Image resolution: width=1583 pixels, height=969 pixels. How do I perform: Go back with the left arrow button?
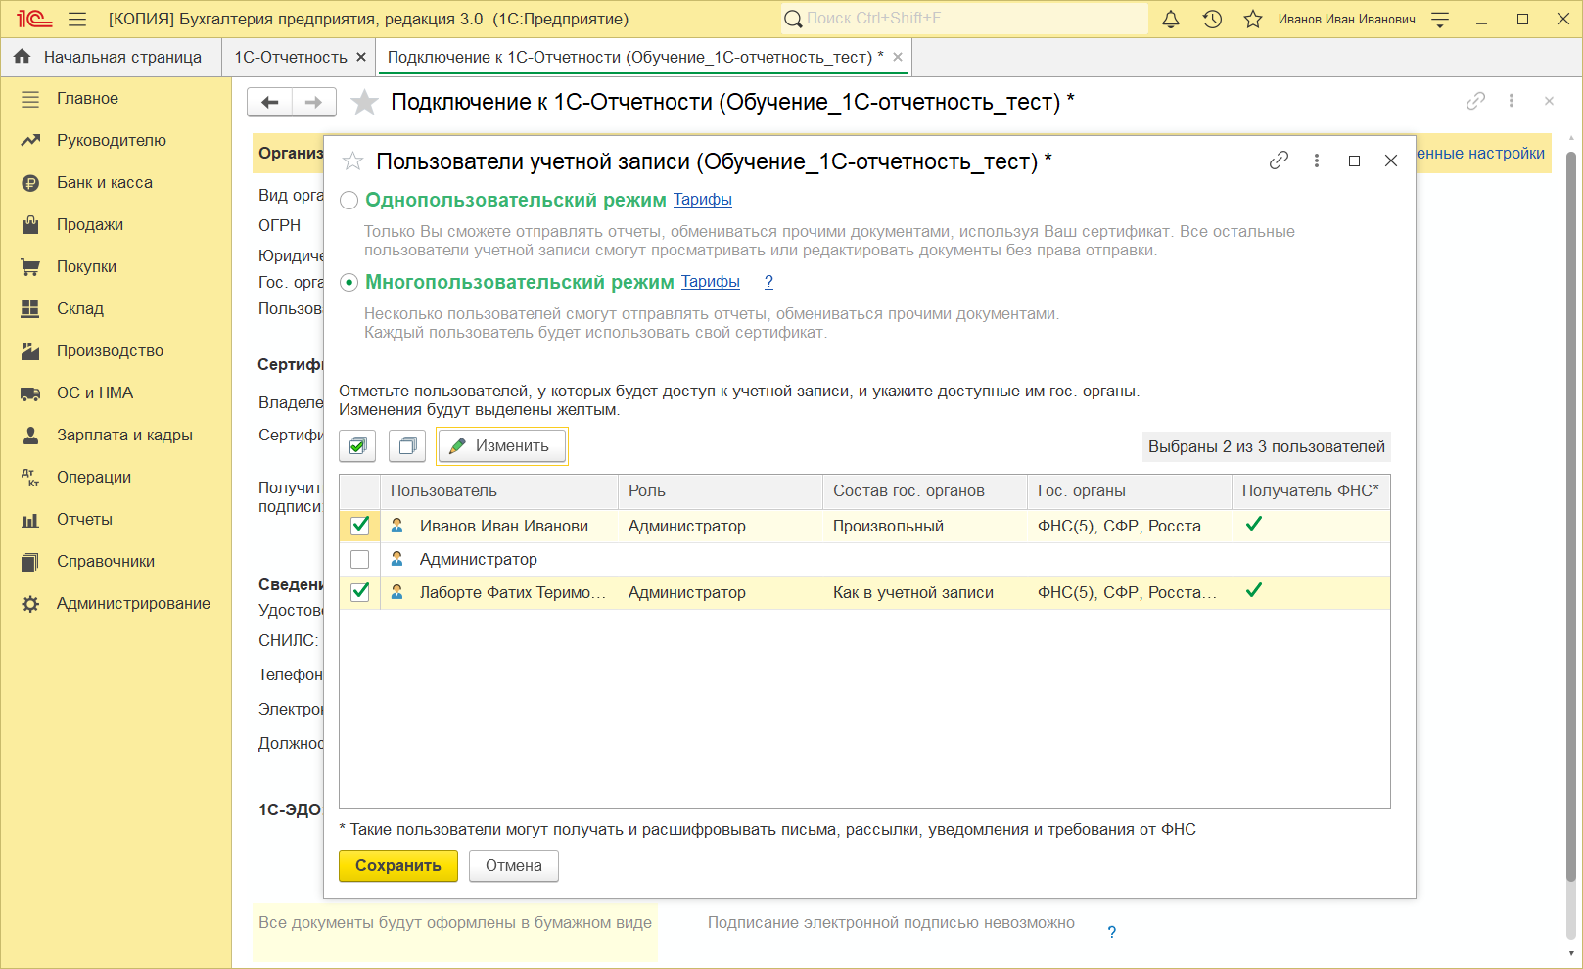point(269,102)
